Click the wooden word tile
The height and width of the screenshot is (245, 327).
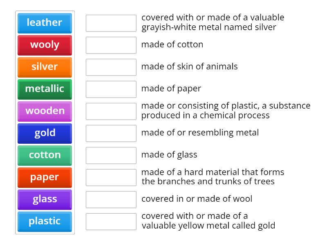coord(45,111)
